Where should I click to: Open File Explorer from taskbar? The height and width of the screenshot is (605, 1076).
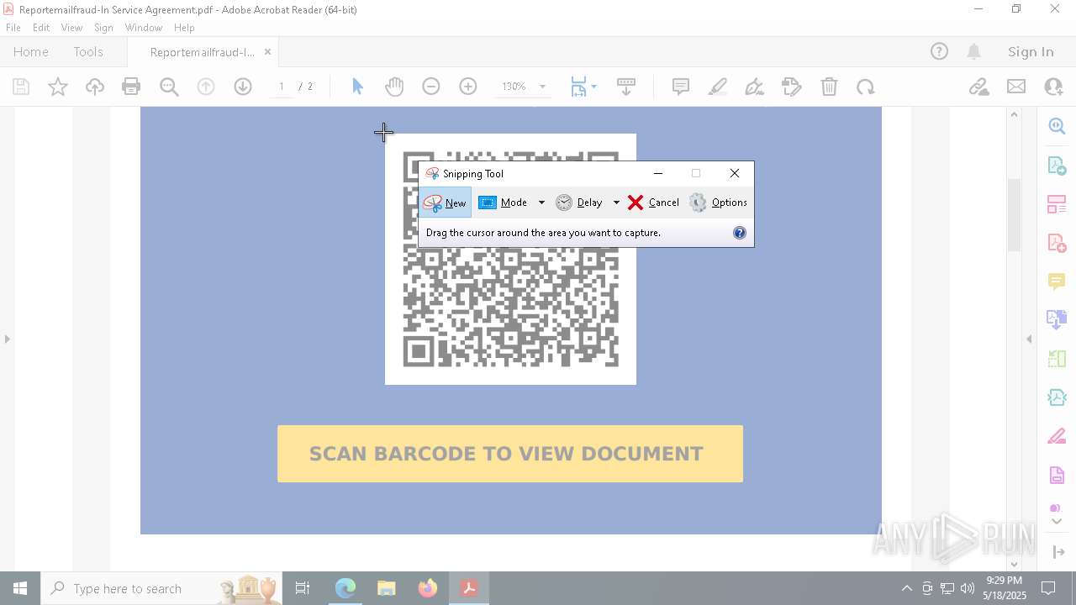pos(387,588)
